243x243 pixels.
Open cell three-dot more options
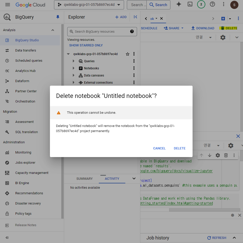234,155
